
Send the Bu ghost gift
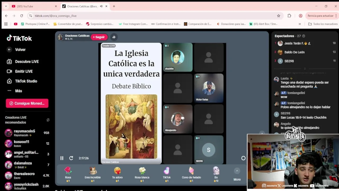tap(216, 174)
